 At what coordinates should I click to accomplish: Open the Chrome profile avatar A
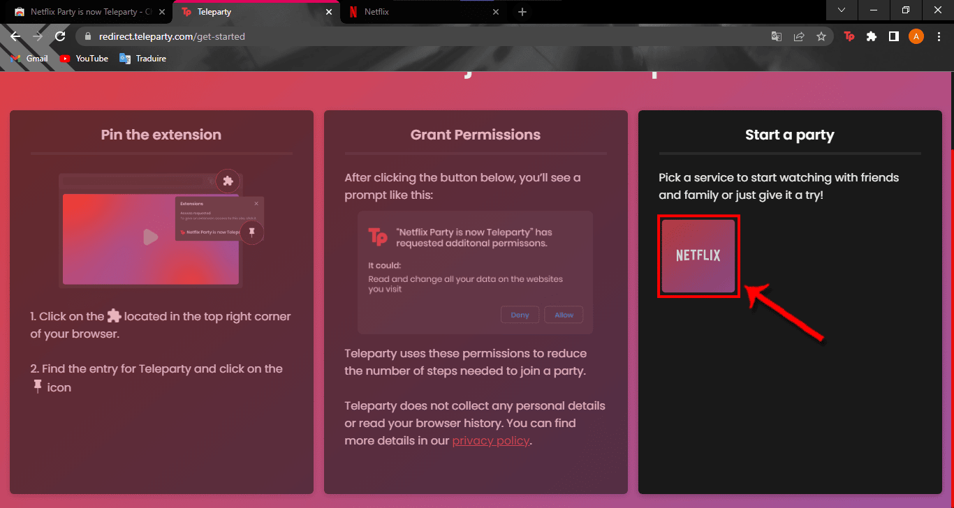pos(916,36)
